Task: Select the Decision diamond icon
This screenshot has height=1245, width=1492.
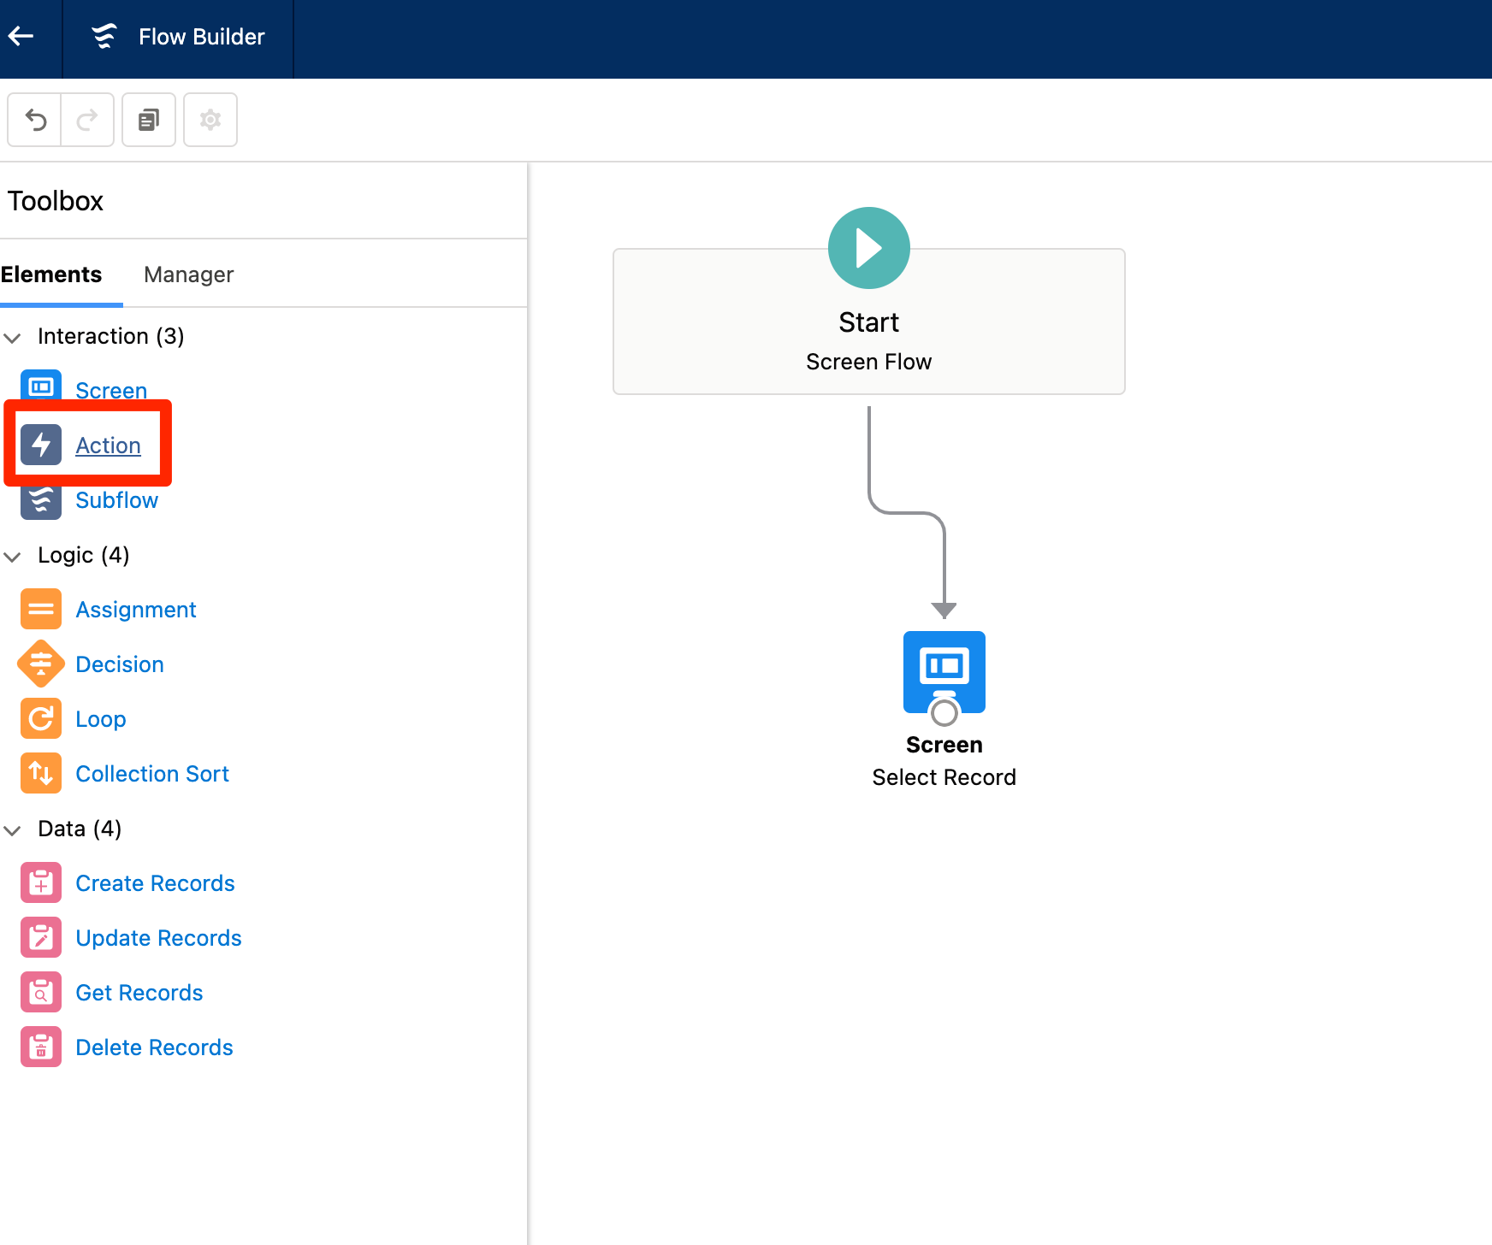Action: (41, 664)
